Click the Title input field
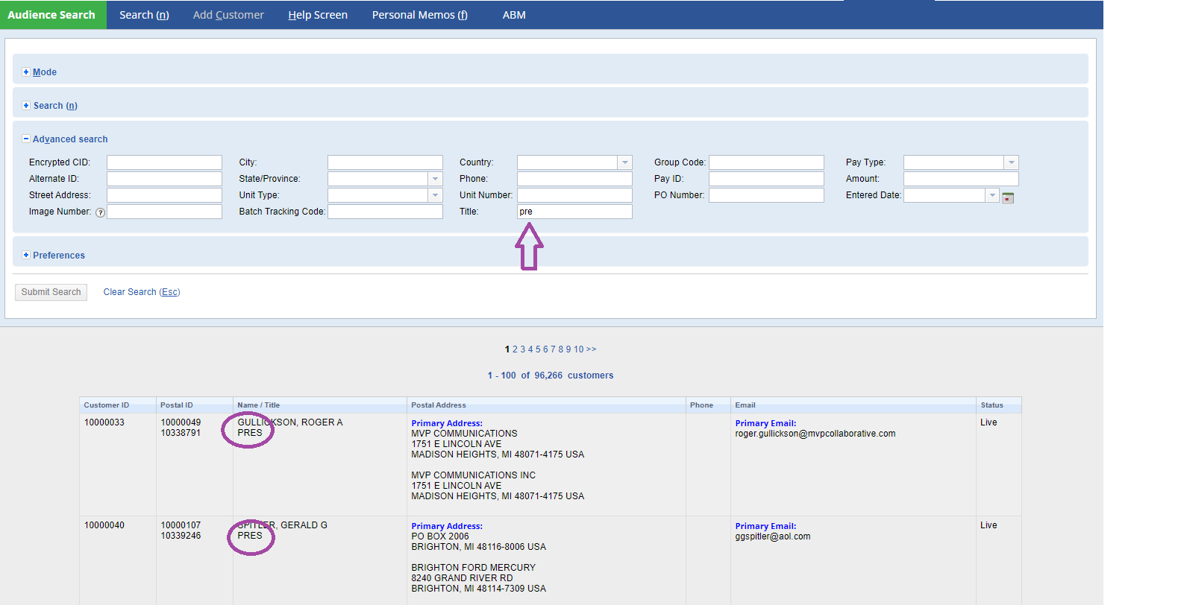Screen dimensions: 1178x605 tap(574, 212)
